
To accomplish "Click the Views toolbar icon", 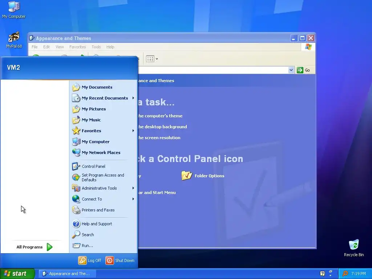I will [x=150, y=58].
